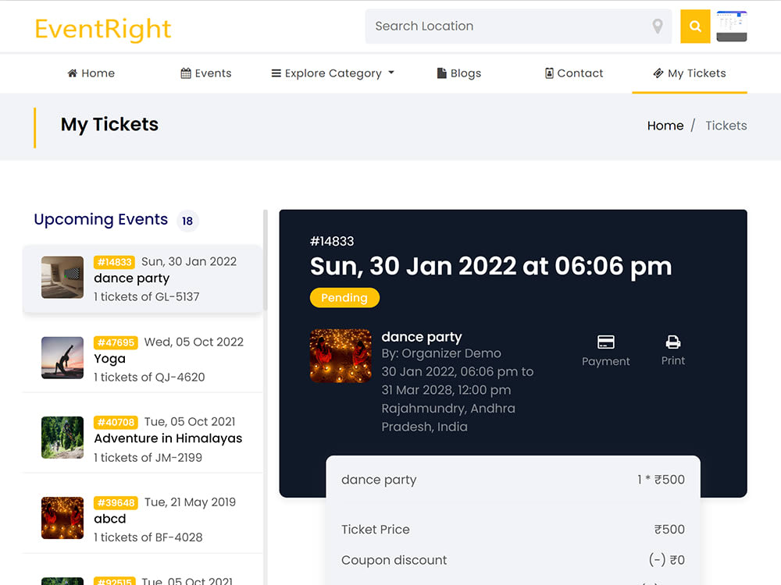Image resolution: width=781 pixels, height=585 pixels.
Task: Open the Events menu item
Action: [x=206, y=73]
